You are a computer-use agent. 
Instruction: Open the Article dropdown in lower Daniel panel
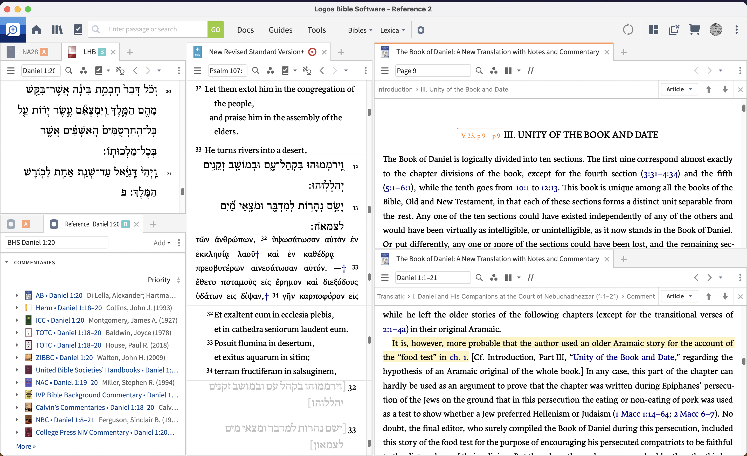click(679, 296)
